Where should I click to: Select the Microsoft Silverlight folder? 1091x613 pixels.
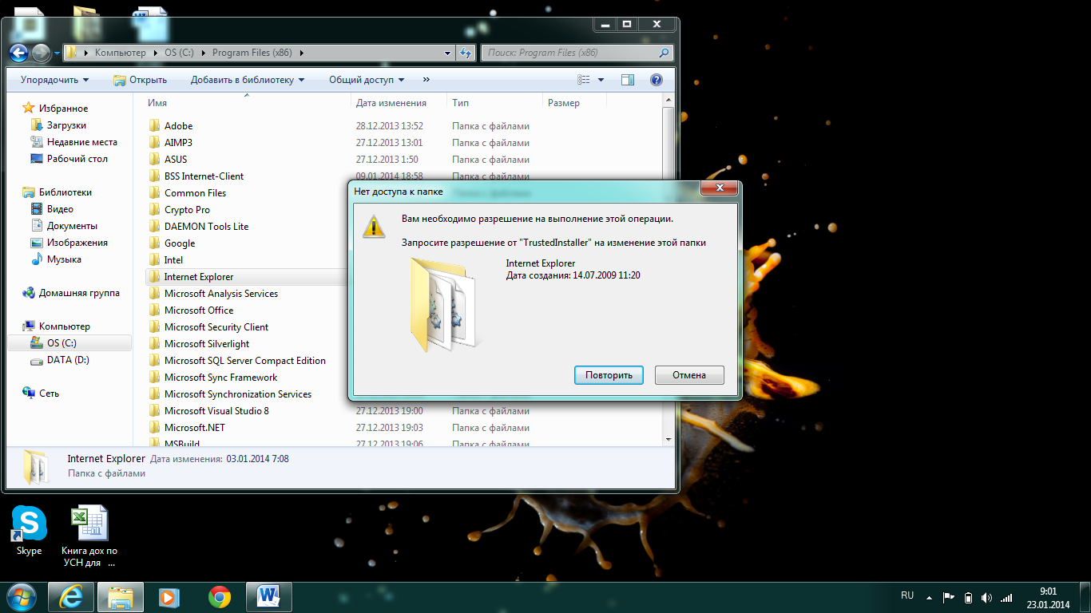207,344
